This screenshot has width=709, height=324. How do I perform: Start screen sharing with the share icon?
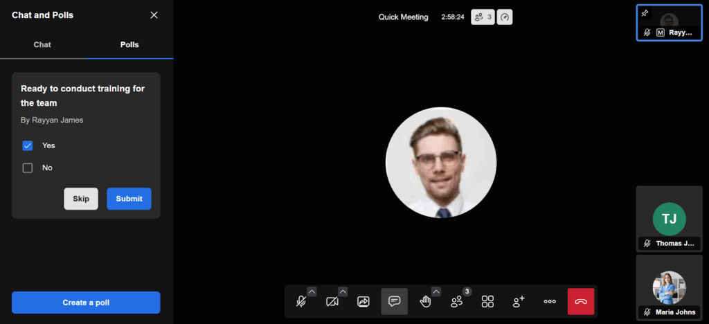point(364,302)
